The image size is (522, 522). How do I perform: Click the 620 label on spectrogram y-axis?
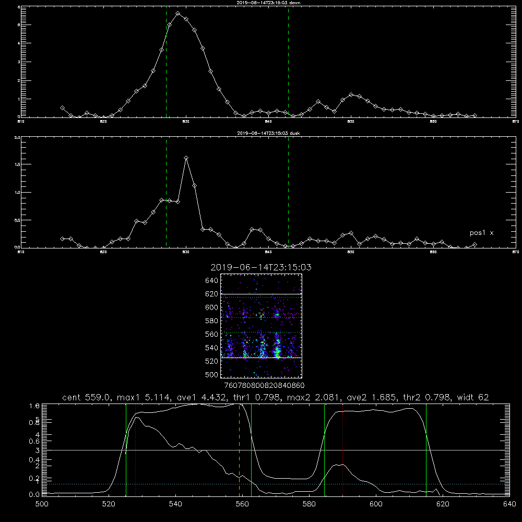(x=212, y=294)
